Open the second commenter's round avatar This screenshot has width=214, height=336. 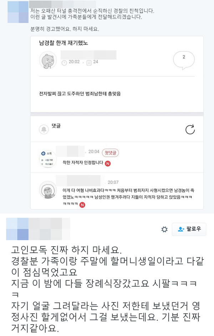48,190
